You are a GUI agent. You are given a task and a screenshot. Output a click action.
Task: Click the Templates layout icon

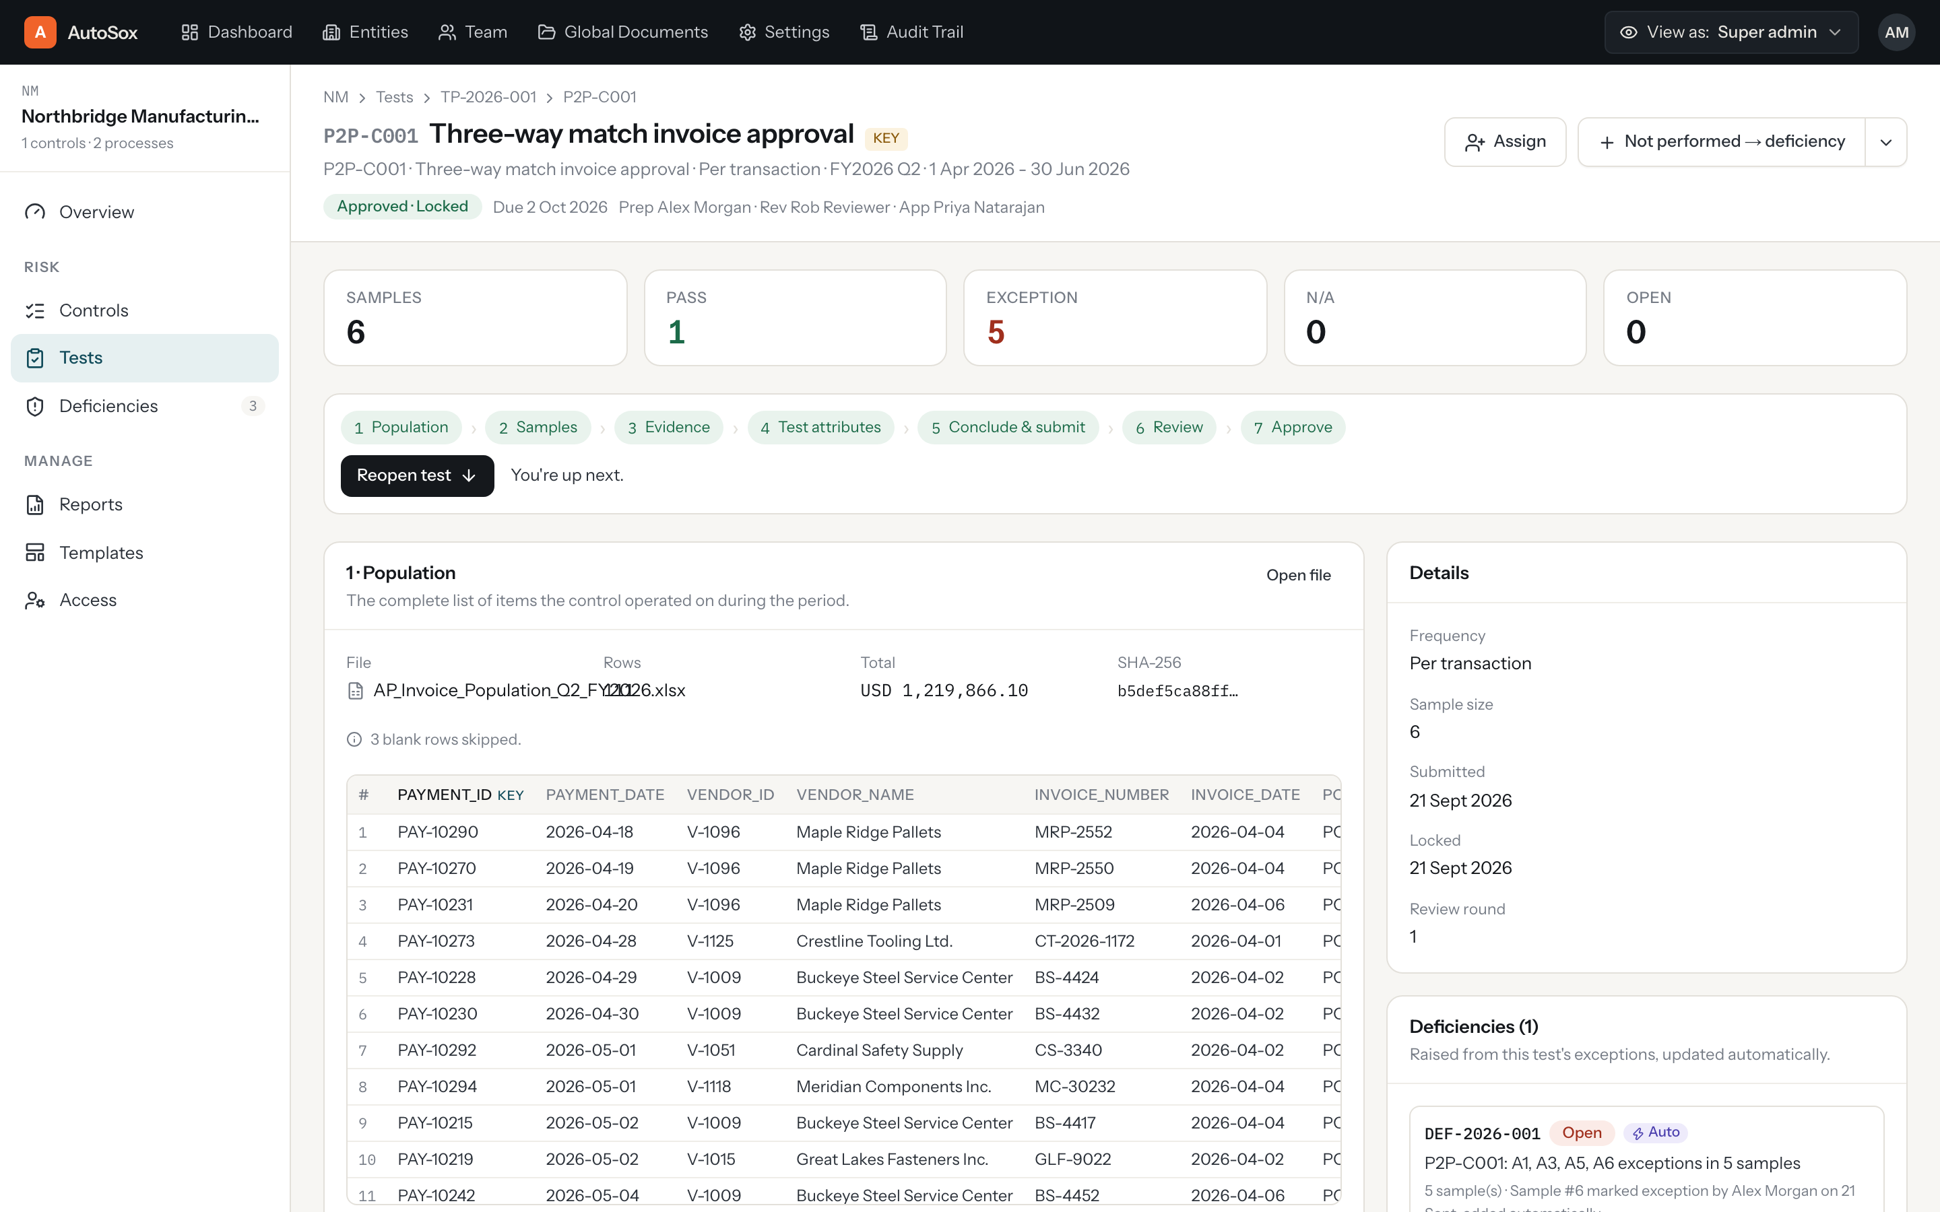coord(35,552)
